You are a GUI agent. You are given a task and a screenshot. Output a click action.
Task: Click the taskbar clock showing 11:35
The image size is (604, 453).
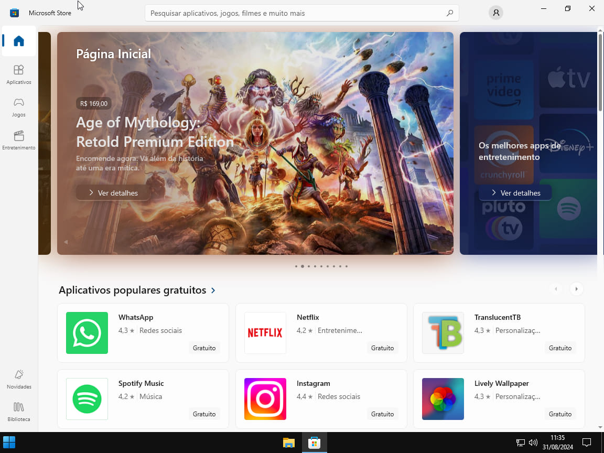click(557, 443)
